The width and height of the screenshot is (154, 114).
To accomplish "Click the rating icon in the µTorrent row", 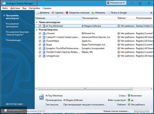I will click(x=119, y=33).
